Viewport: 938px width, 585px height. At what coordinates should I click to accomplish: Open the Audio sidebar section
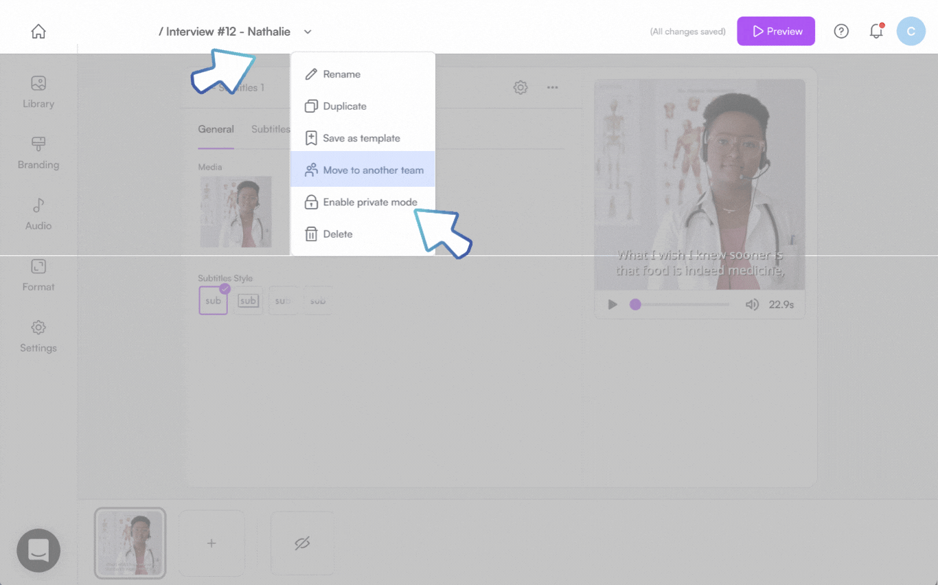38,214
